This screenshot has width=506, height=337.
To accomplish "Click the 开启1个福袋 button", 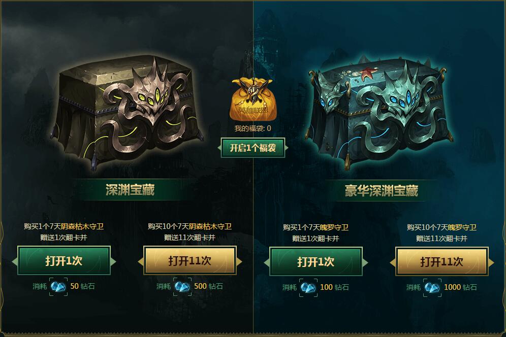I will pos(253,148).
